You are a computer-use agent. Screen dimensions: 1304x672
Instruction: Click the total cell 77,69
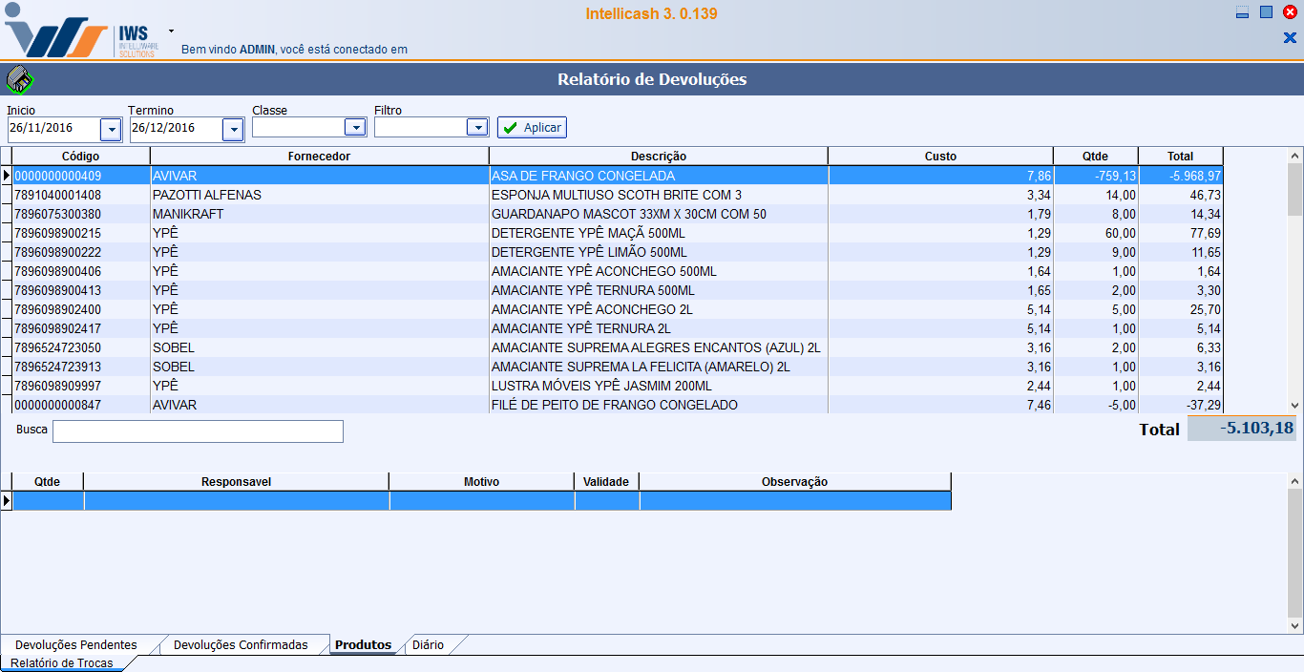click(1180, 233)
